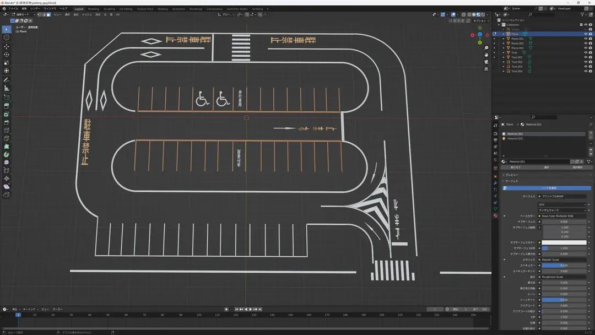The width and height of the screenshot is (595, 335).
Task: Select the Shrink/Fatten tool
Action: coord(7,179)
